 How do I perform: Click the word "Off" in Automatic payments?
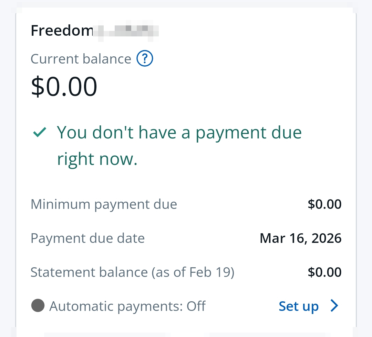(x=196, y=306)
